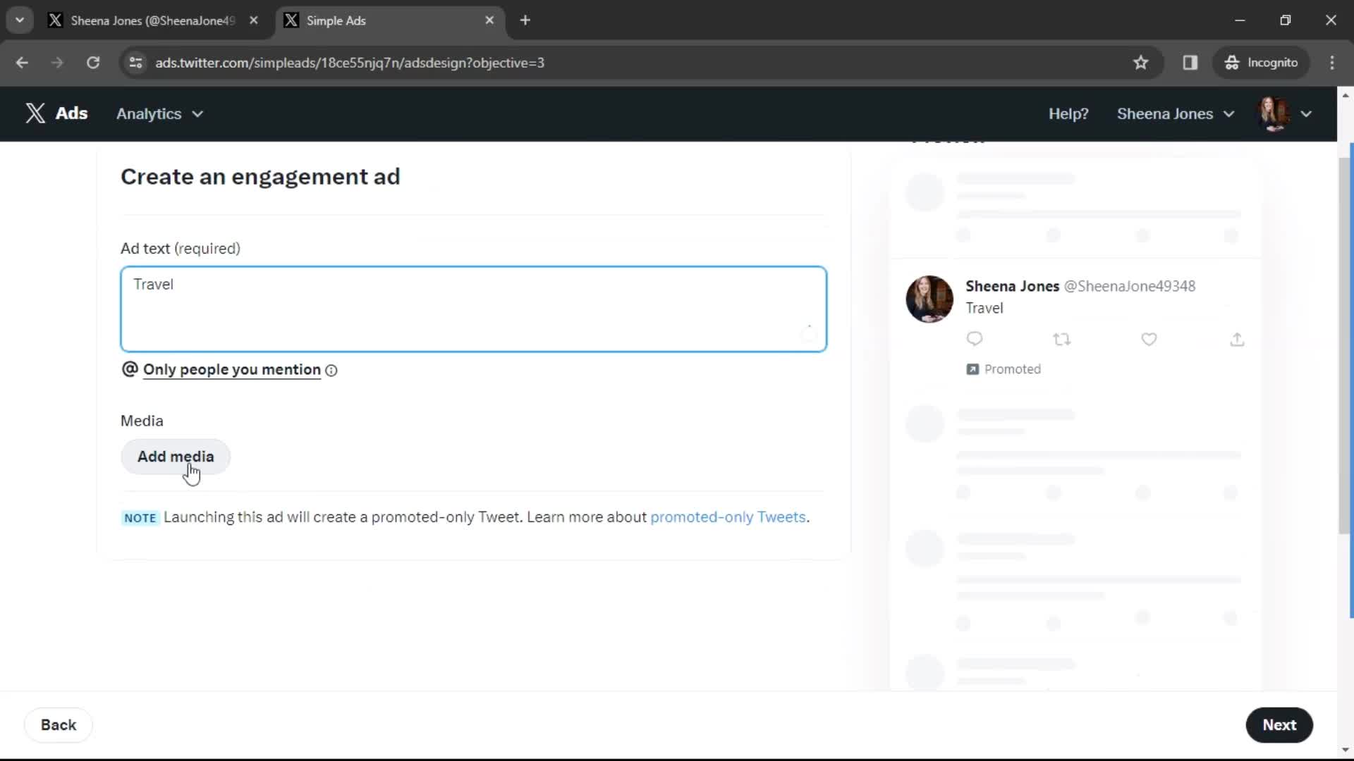Screen dimensions: 1354x761
Task: Click the share icon in ad preview
Action: [1237, 338]
